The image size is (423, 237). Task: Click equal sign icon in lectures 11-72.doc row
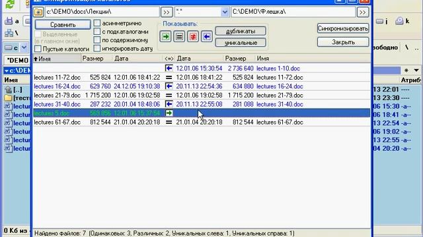point(169,78)
